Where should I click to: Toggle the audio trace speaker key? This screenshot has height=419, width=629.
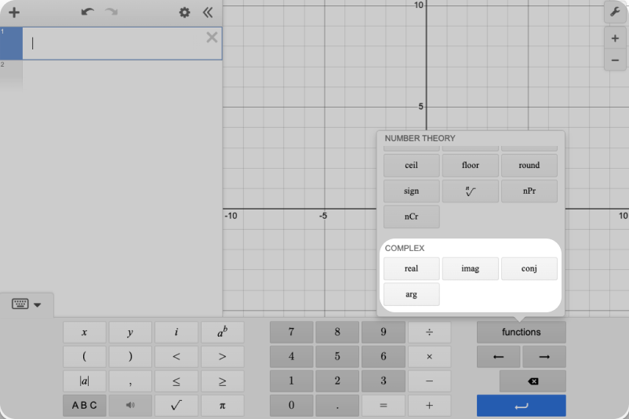tap(129, 406)
